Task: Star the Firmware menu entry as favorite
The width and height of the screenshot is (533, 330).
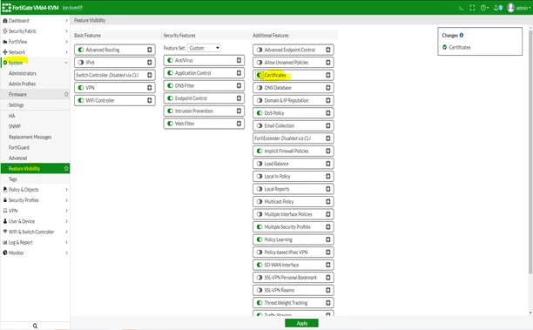Action: (66, 94)
